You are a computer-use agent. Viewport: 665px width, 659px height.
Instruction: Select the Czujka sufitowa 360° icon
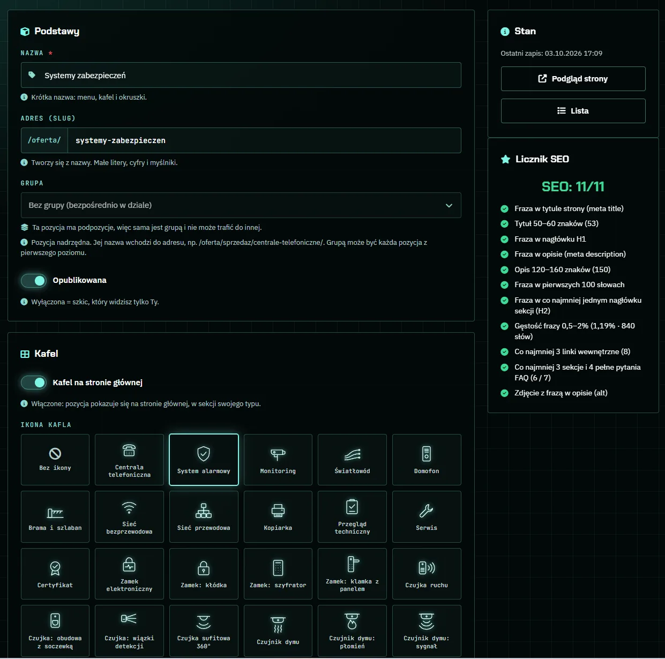click(x=204, y=631)
